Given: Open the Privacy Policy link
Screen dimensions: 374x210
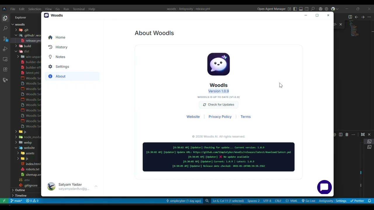Looking at the screenshot, I should (220, 117).
